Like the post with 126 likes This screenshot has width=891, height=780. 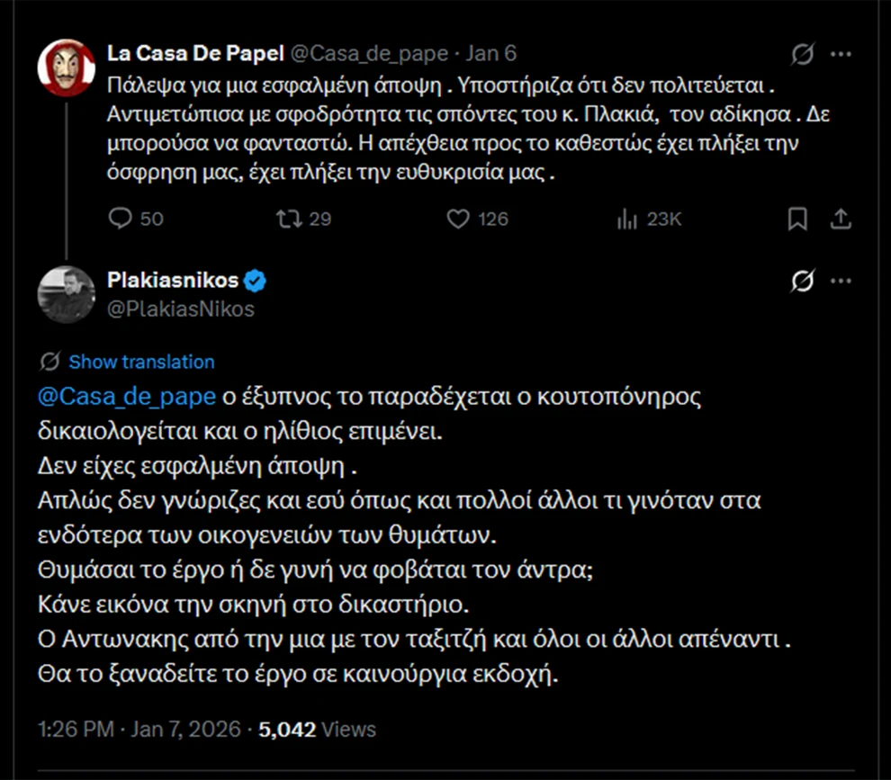tap(459, 219)
